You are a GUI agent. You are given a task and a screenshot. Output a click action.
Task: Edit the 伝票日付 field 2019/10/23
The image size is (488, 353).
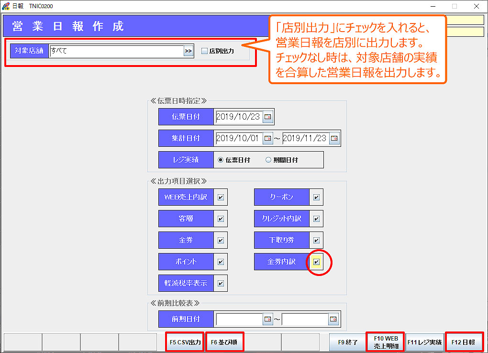click(239, 117)
